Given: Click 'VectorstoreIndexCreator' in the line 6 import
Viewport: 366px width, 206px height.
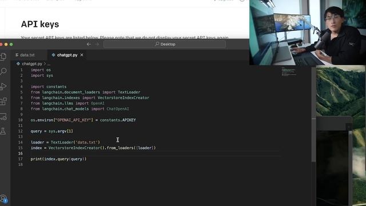Looking at the screenshot, I should coord(124,98).
